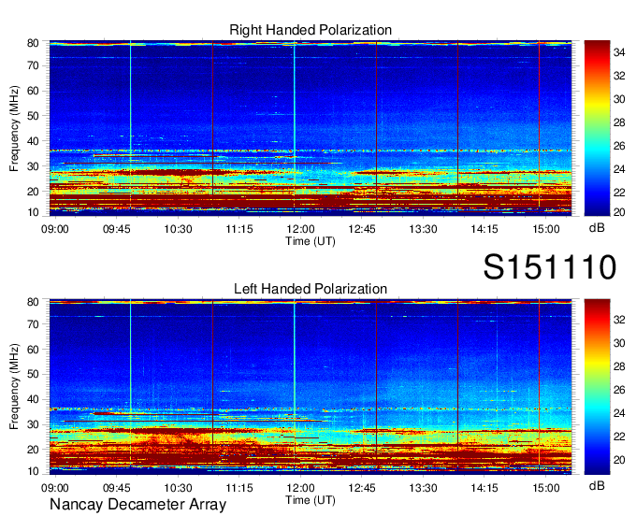This screenshot has width=636, height=516.
Task: Click "Frequency (MHz)" axis label of Right Handed plot
Action: [14, 128]
